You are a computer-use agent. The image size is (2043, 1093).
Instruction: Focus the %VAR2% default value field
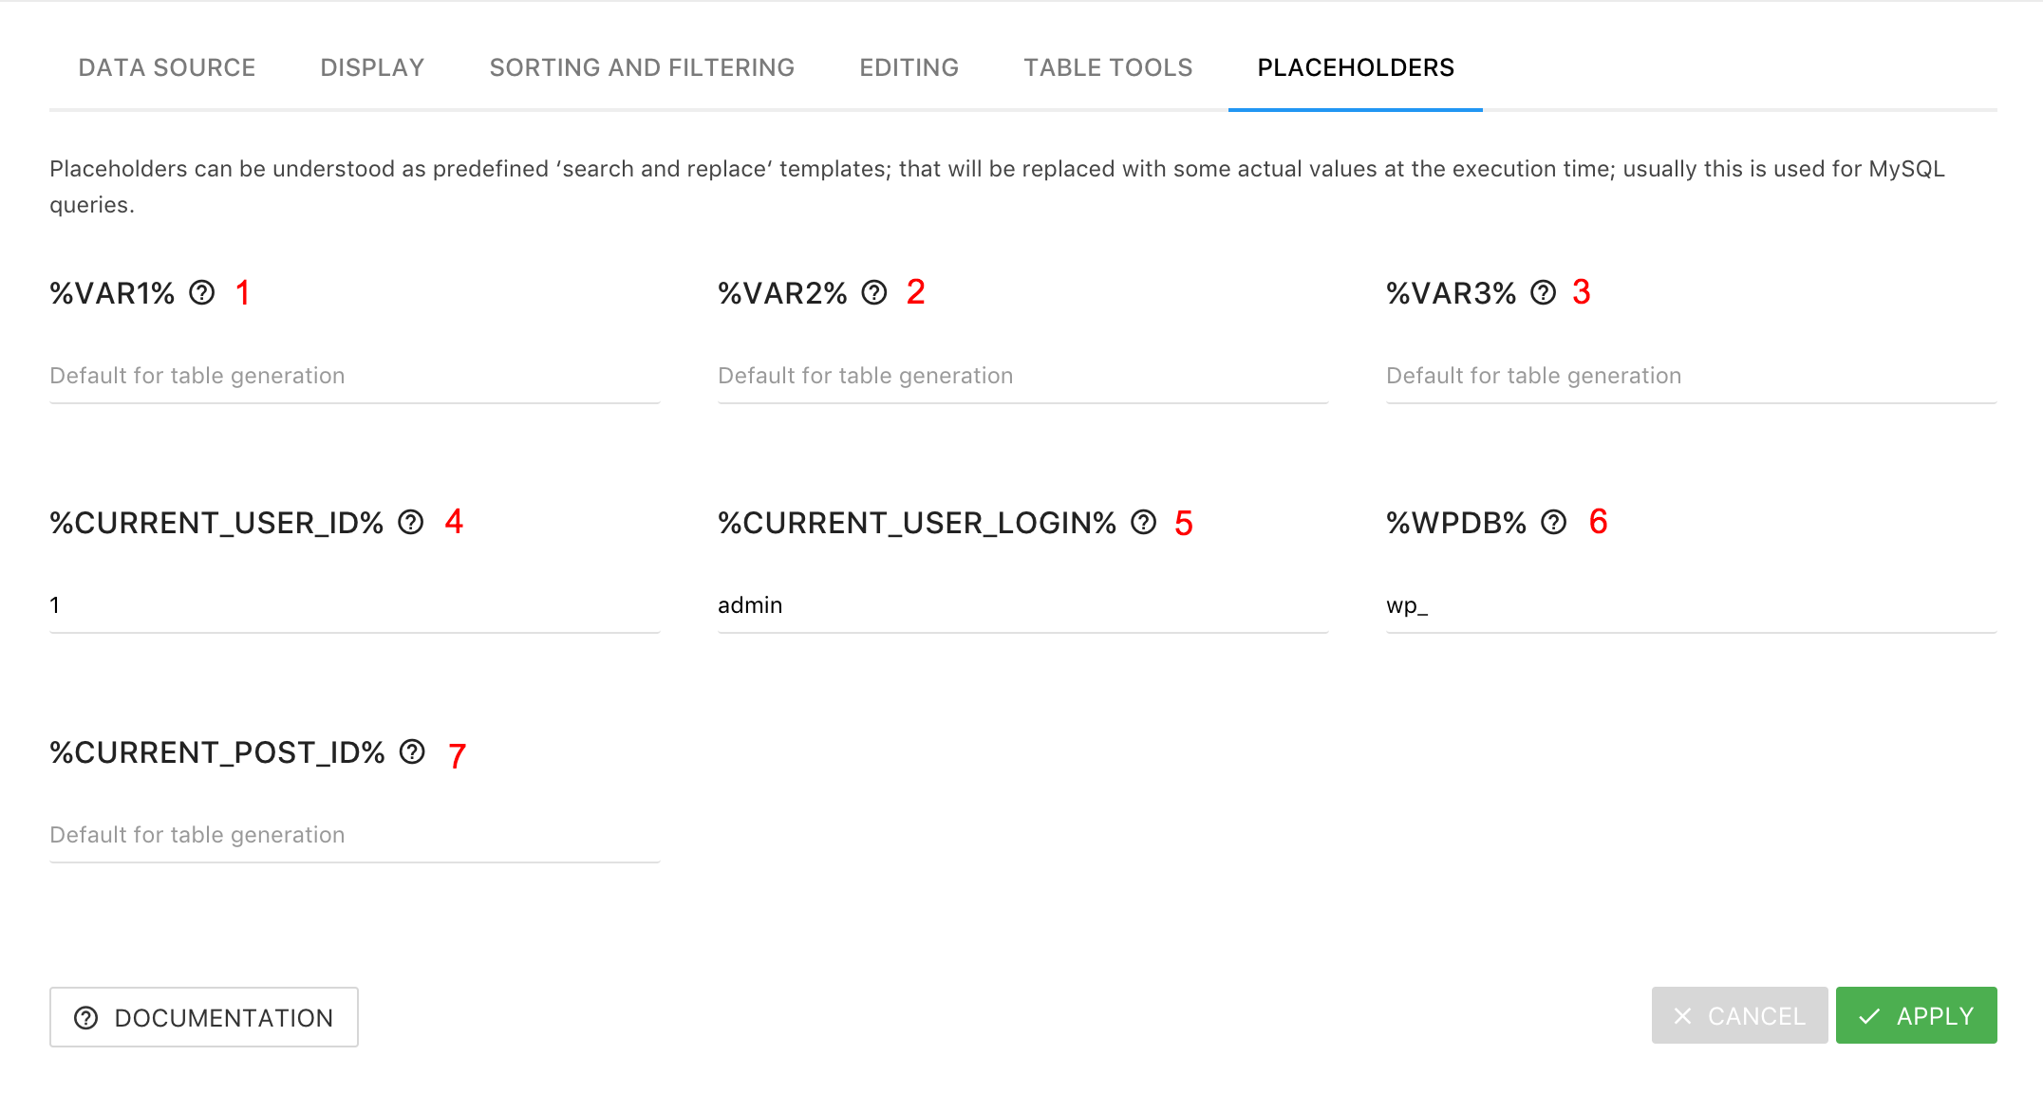[1023, 376]
